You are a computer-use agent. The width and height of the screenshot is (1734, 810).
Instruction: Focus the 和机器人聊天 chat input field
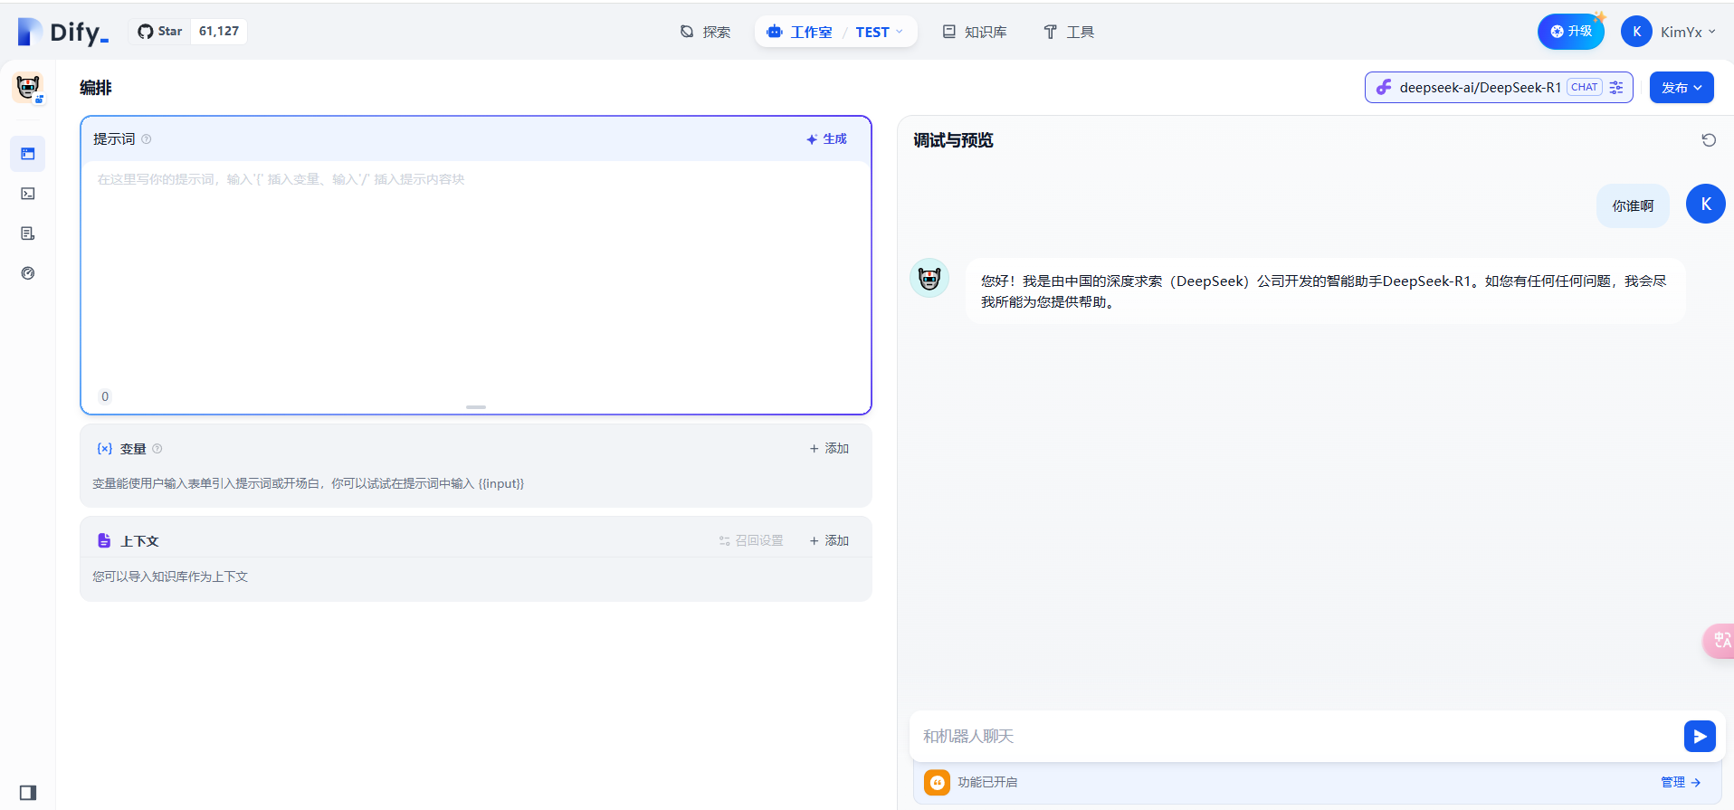click(1296, 737)
